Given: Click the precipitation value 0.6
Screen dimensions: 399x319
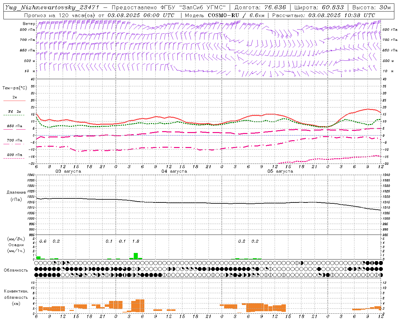Looking at the screenshot, I should [x=43, y=241].
